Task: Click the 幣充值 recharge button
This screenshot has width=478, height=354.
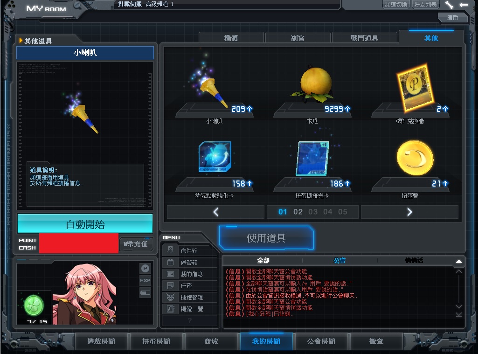Action: click(136, 244)
